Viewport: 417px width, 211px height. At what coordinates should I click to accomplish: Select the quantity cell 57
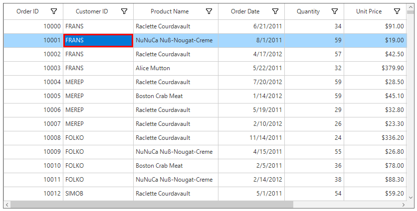point(314,54)
